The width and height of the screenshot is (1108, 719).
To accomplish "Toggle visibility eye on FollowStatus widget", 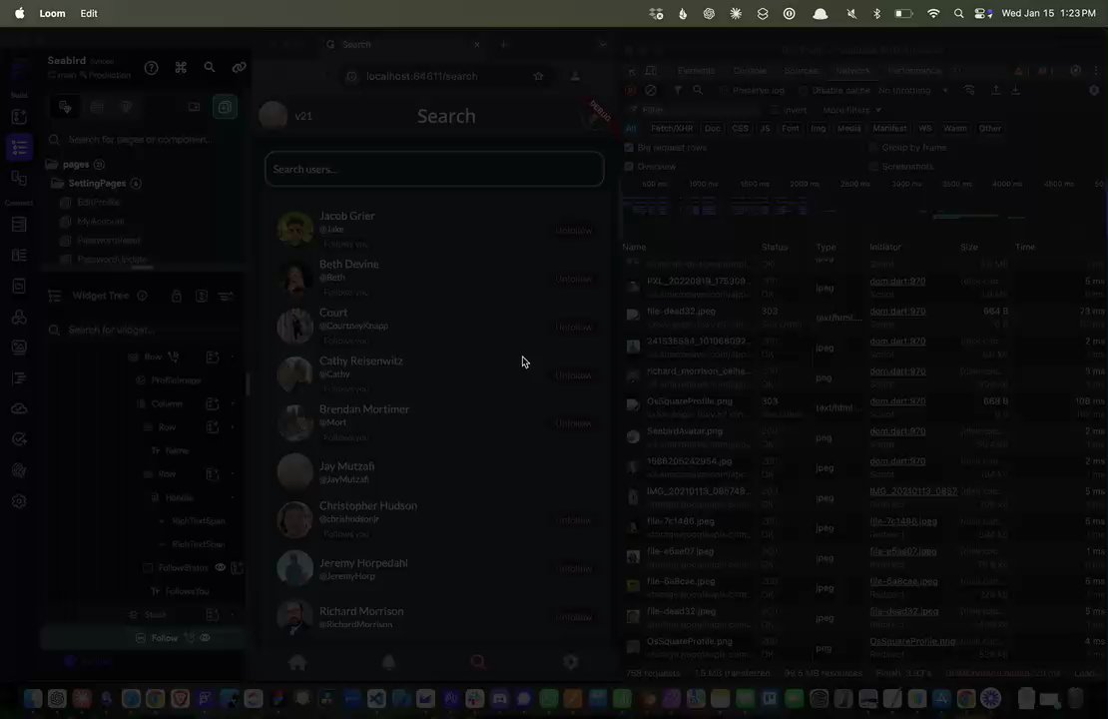I will (x=221, y=567).
